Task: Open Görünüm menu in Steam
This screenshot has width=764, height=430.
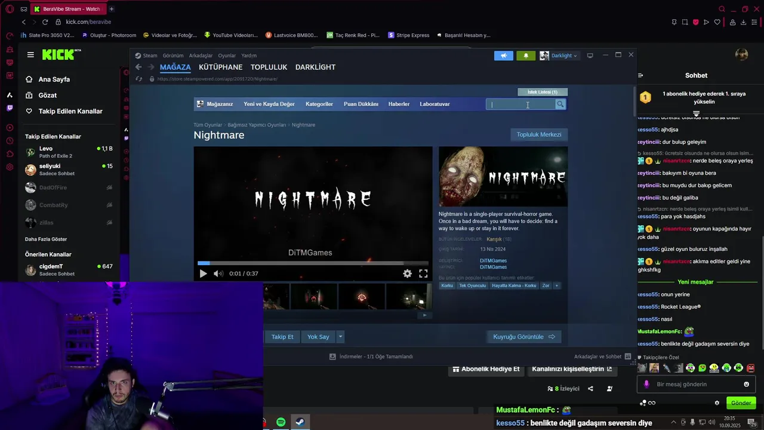Action: point(173,56)
